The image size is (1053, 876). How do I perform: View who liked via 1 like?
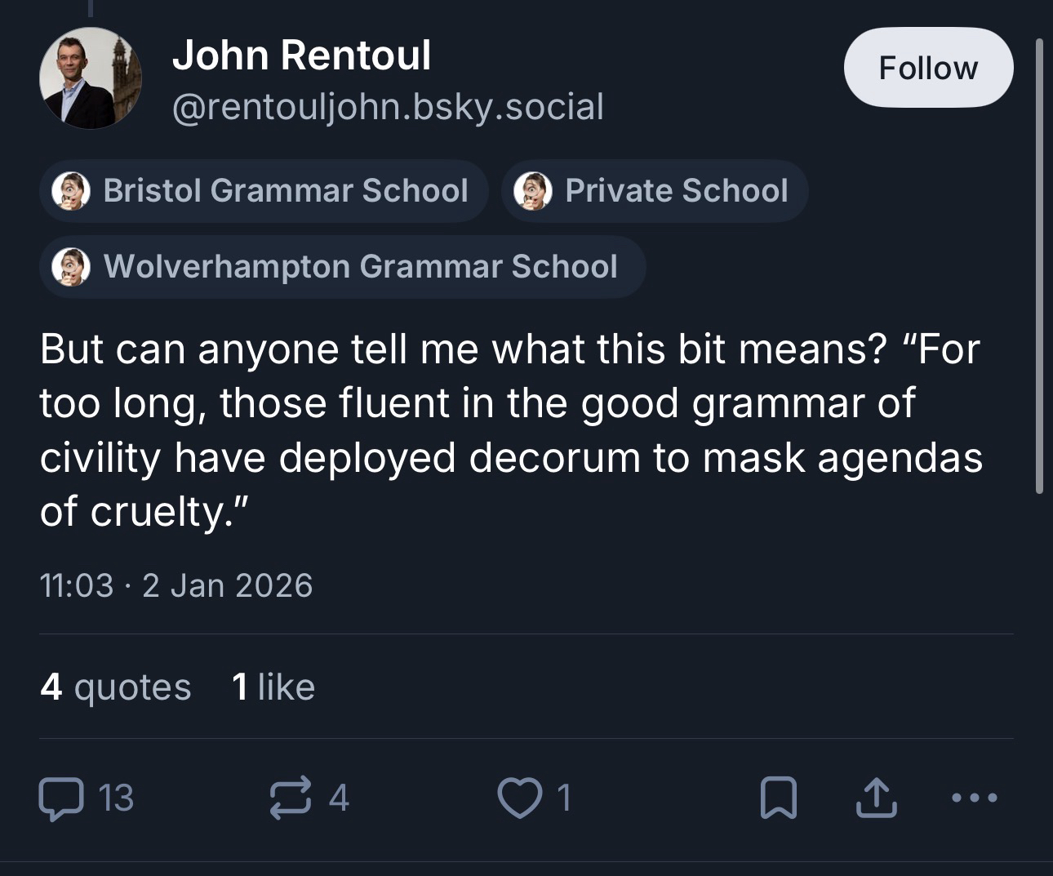pos(273,687)
